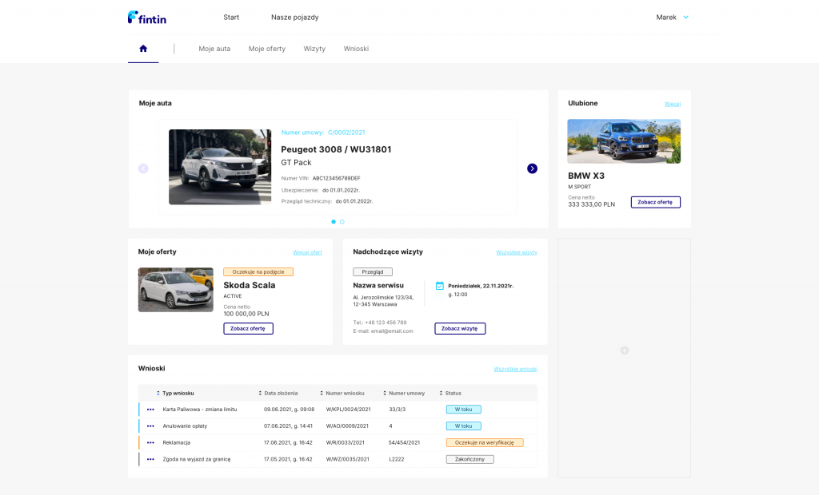Screen dimensions: 819x495
Task: Click request number W/R/0033/2021
Action: [346, 443]
